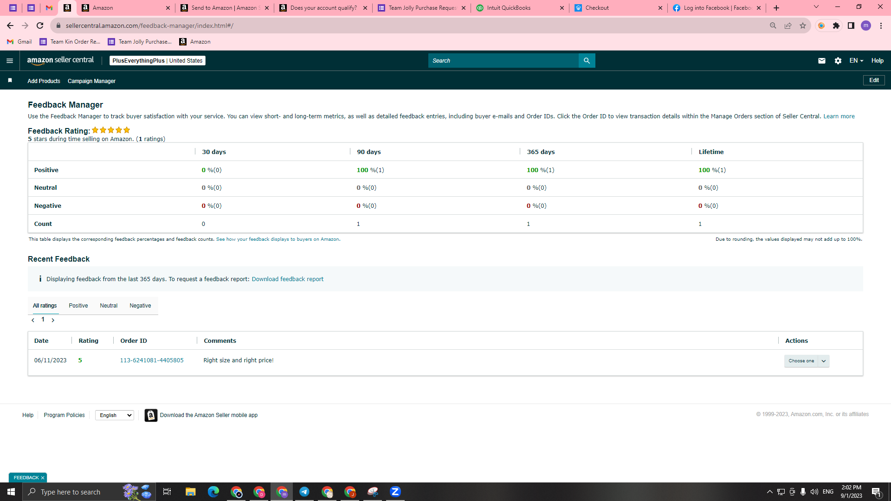Open the Windows Start menu
This screenshot has height=501, width=891.
11,492
